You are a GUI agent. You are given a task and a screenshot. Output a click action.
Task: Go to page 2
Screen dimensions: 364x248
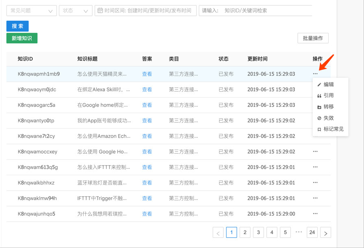[245, 233]
